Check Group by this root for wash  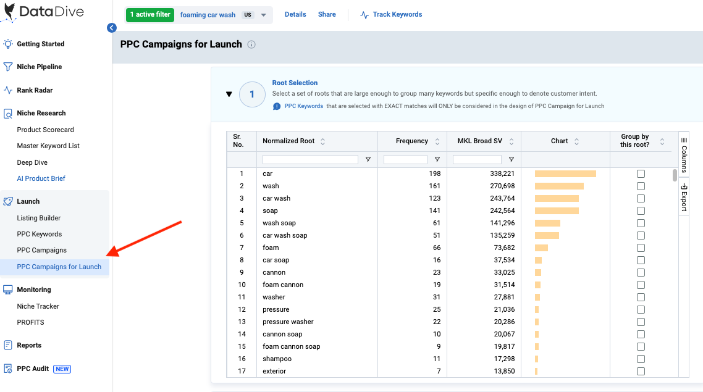(641, 186)
